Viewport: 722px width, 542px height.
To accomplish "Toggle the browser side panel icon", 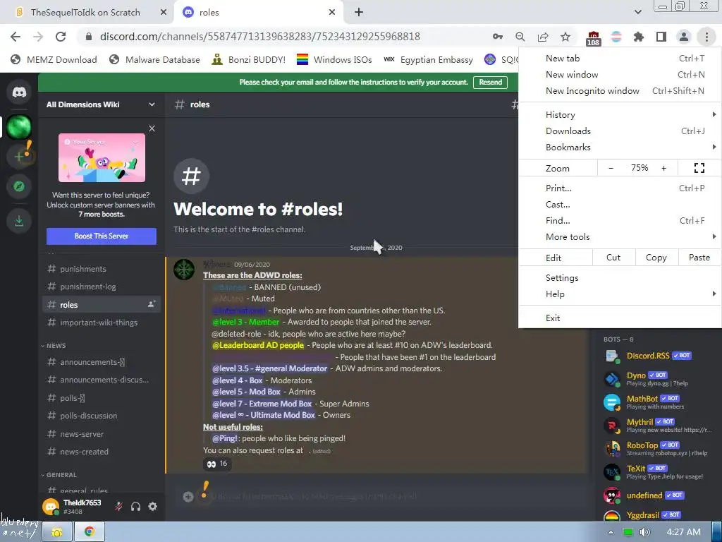I will tap(661, 37).
